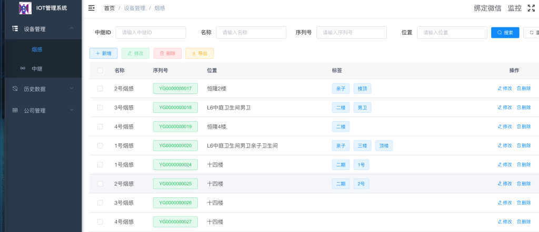
Task: Go to 首页 in breadcrumb
Action: 109,8
